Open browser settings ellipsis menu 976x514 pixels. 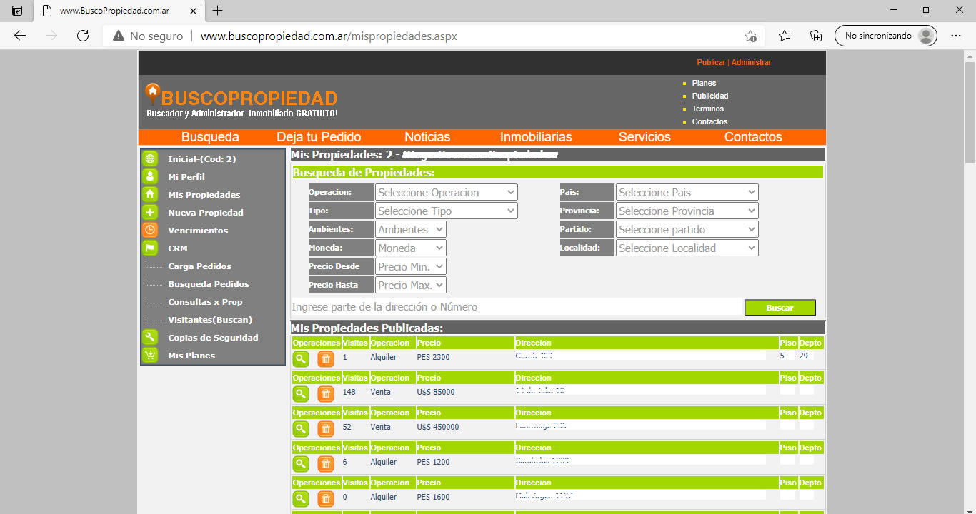tap(956, 36)
